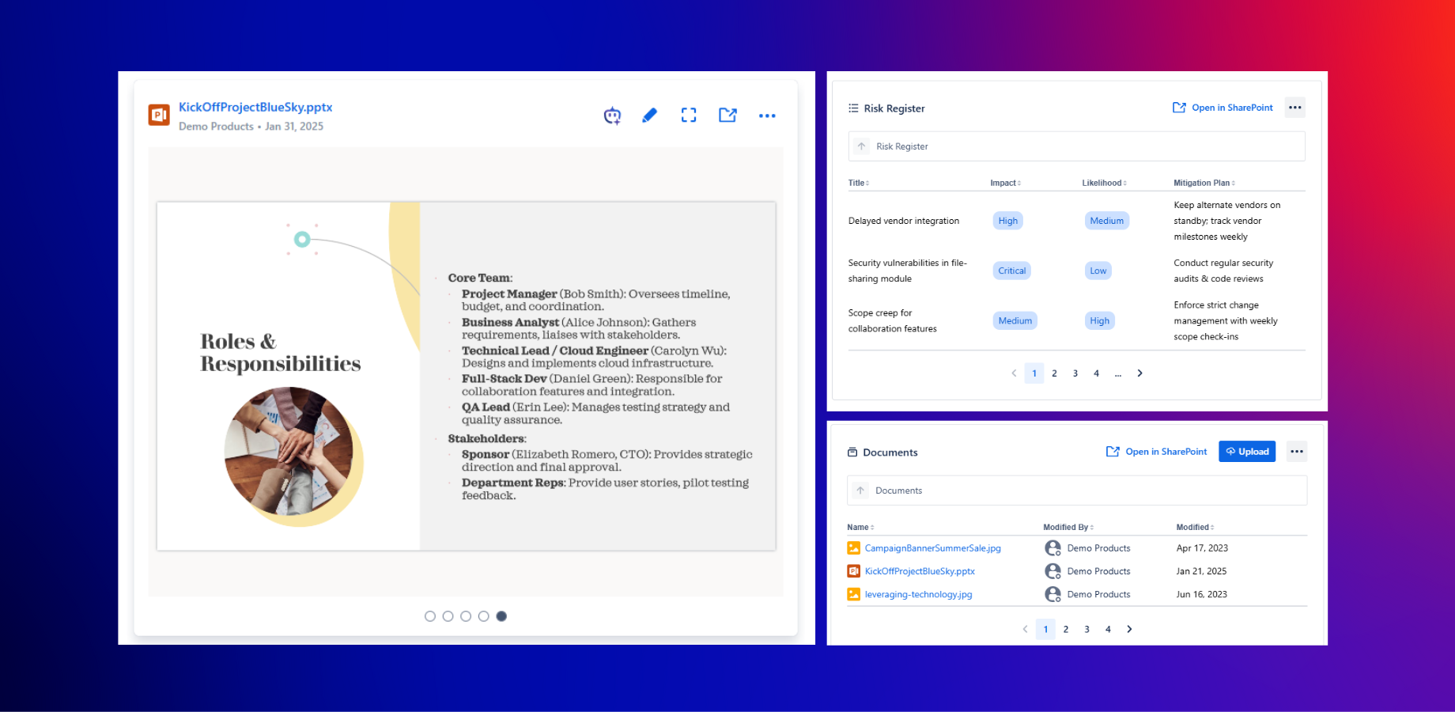Toggle sorting on the Title column

coord(859,183)
